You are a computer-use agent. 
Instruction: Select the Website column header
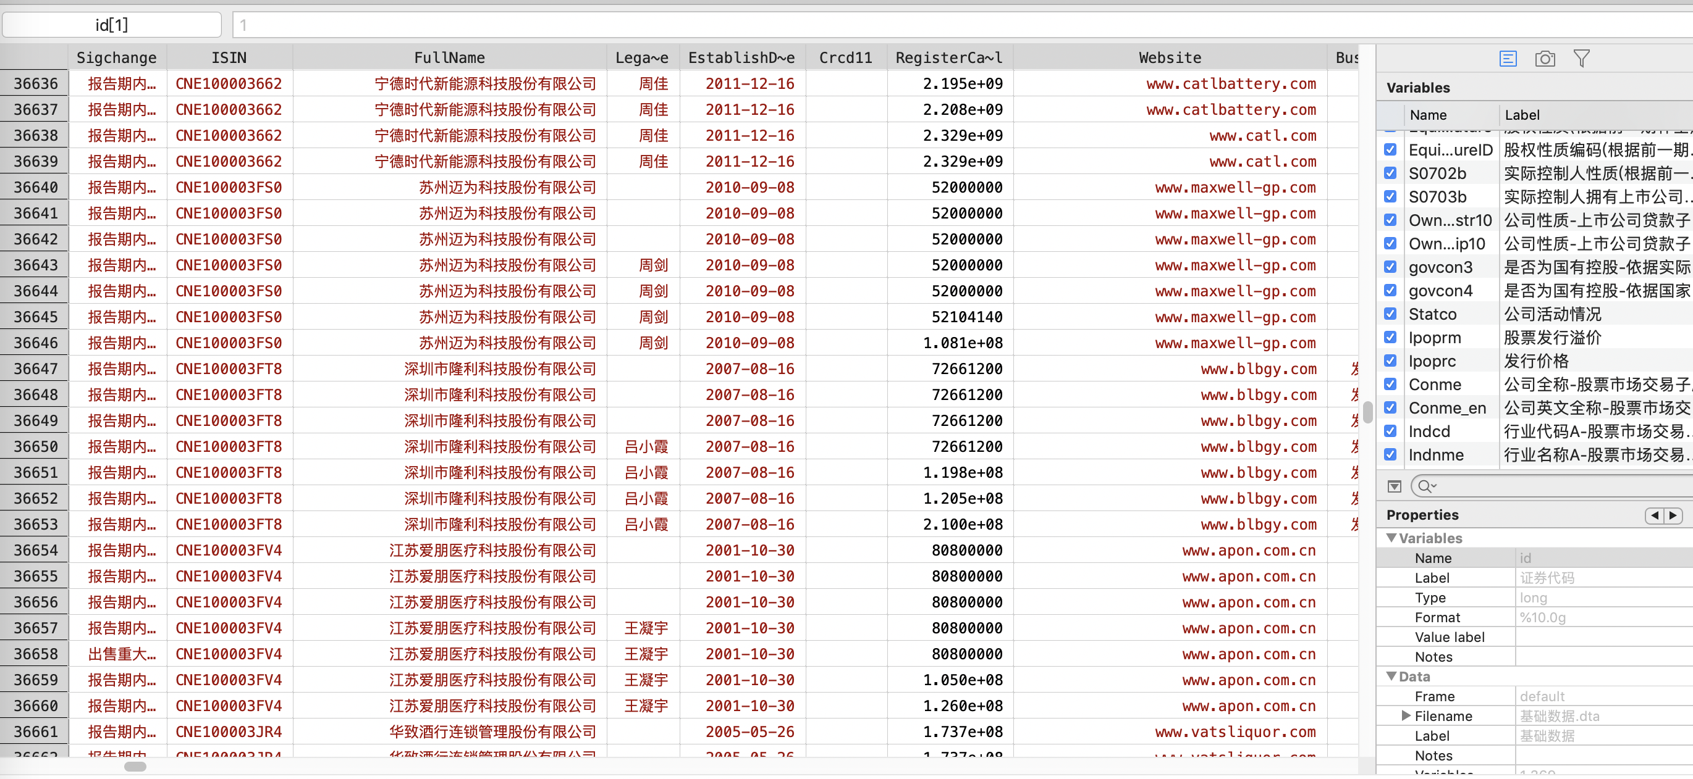click(1169, 58)
